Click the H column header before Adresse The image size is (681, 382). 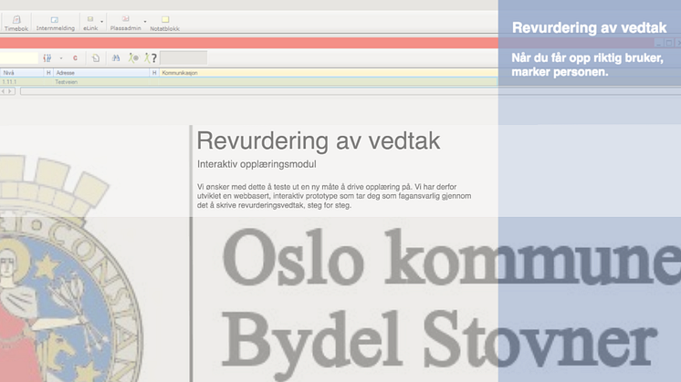(x=48, y=73)
